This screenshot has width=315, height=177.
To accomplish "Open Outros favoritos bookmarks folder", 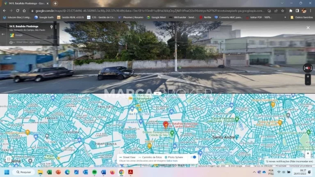I will [x=301, y=17].
